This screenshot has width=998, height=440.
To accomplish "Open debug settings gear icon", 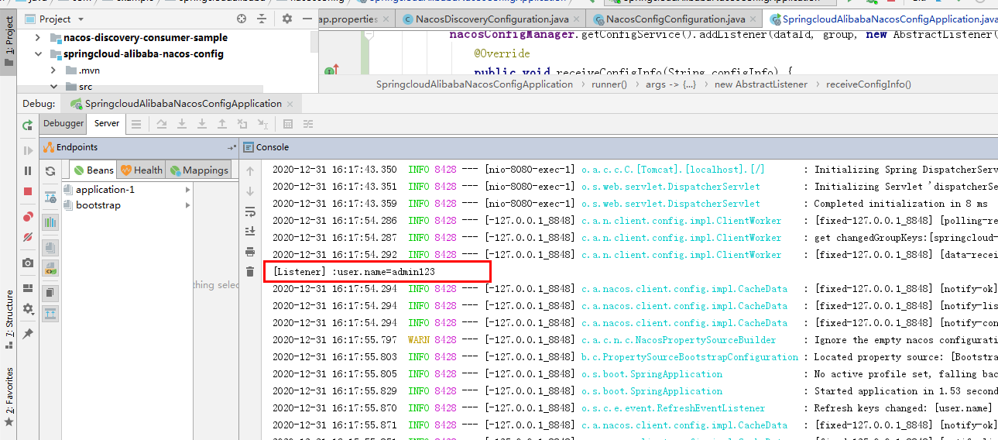I will (x=28, y=308).
